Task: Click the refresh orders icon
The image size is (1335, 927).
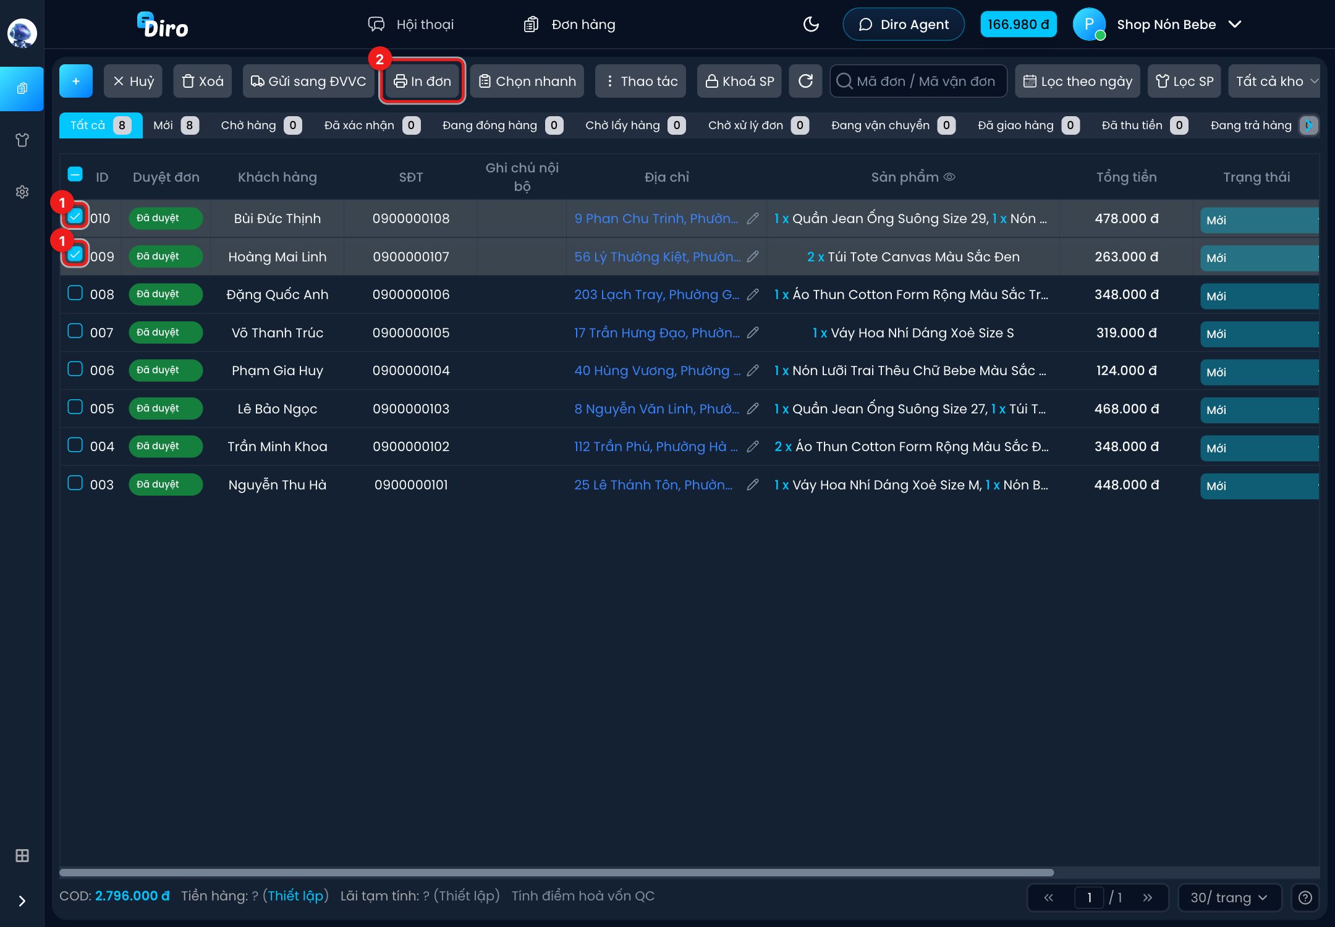Action: click(x=805, y=81)
